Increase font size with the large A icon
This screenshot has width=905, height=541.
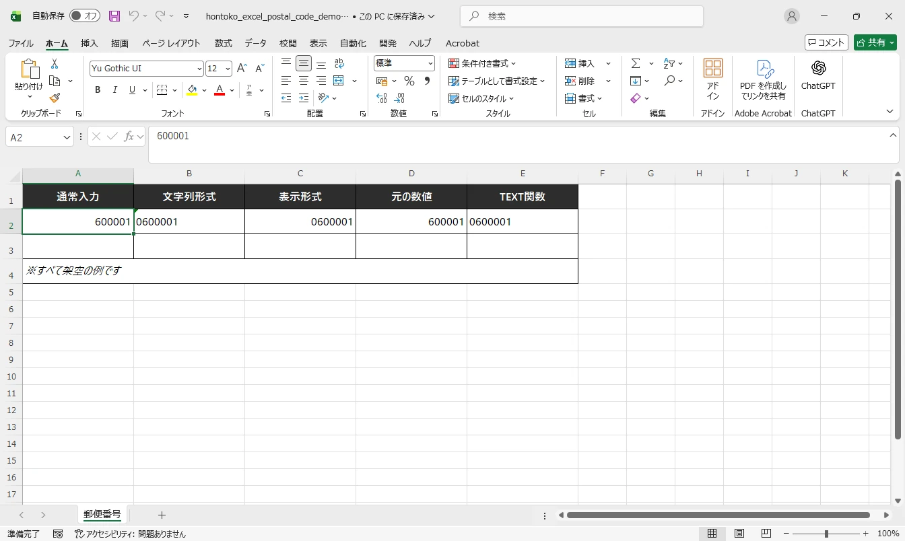[x=242, y=68]
